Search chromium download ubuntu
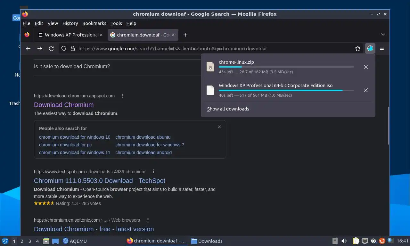Screen dimensions: 410x246 pos(143,137)
